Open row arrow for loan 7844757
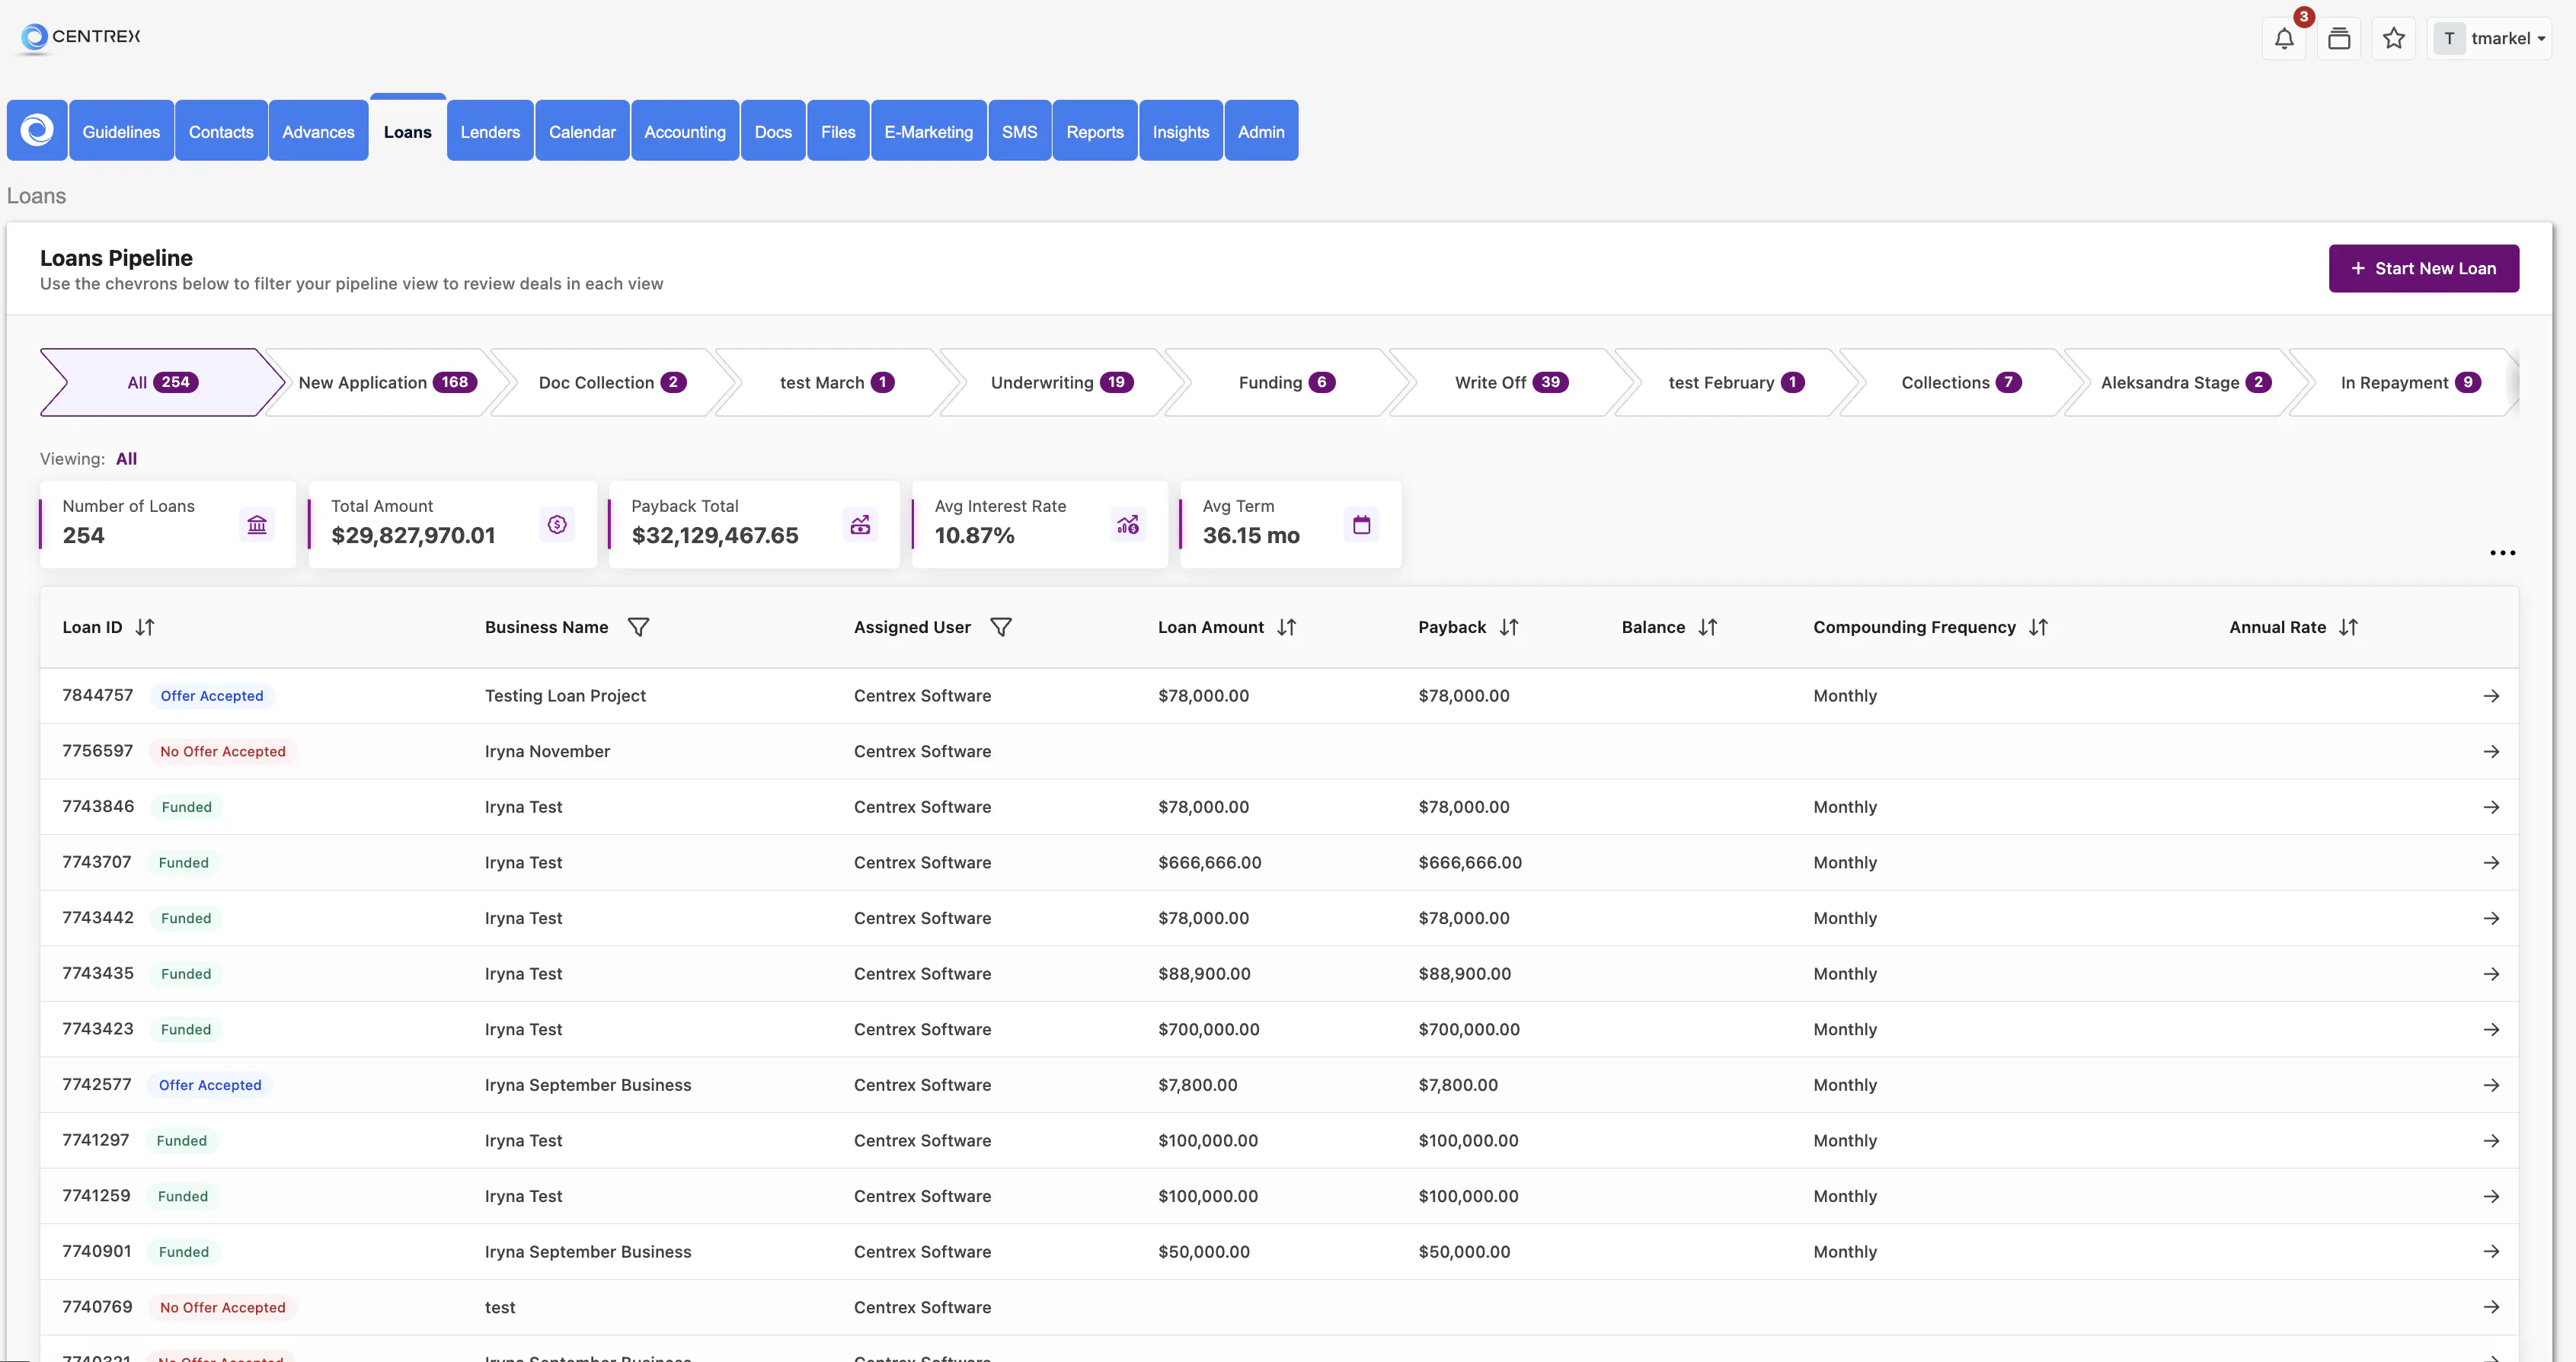The width and height of the screenshot is (2576, 1362). coord(2491,696)
